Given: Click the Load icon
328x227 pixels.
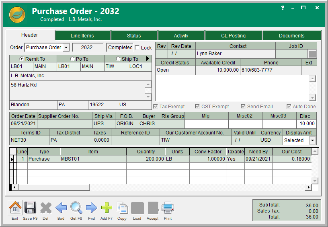Looking at the screenshot, I should coord(137,208).
